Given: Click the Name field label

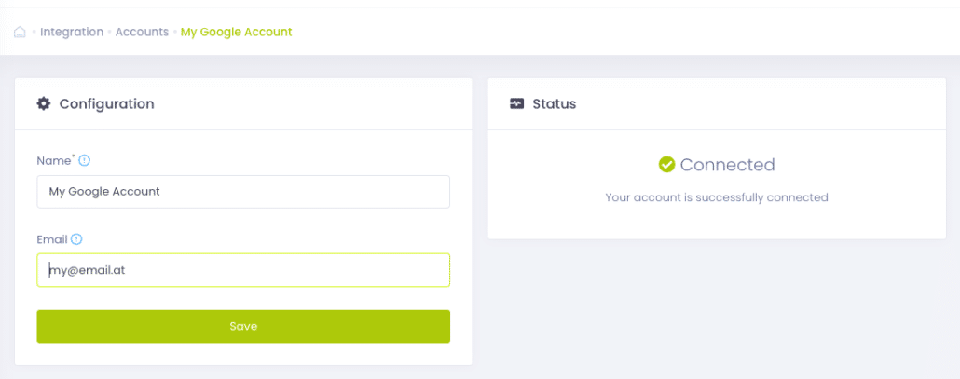Looking at the screenshot, I should click(52, 160).
